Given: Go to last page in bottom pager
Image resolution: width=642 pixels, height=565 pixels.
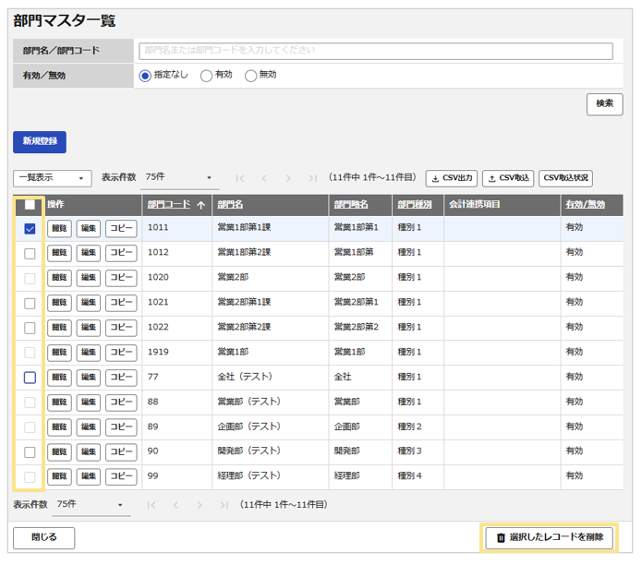Looking at the screenshot, I should tap(224, 505).
